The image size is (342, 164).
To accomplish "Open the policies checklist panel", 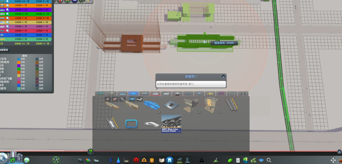I will pyautogui.click(x=238, y=160).
